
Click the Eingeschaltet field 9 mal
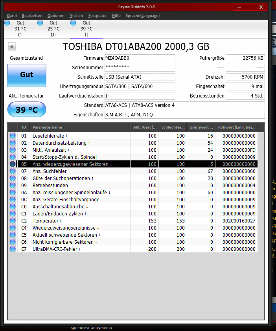[245, 86]
